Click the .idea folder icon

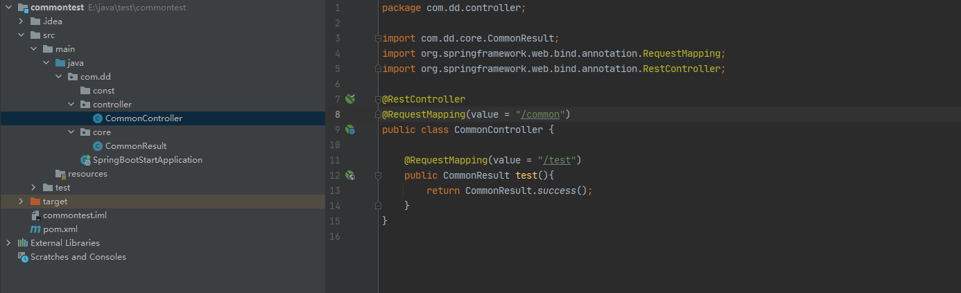point(35,21)
